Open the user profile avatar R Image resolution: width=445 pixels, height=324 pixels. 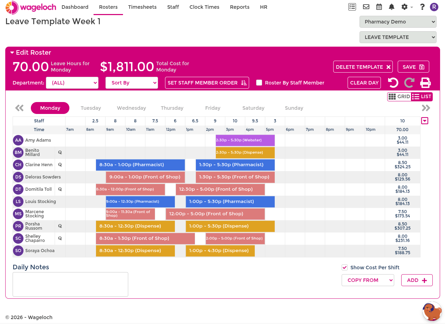pyautogui.click(x=434, y=7)
